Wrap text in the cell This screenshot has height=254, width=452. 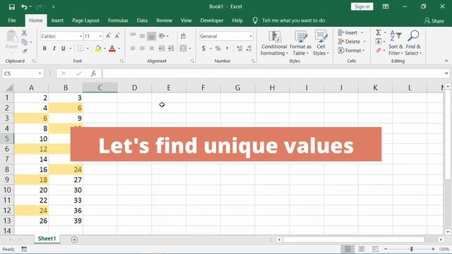(183, 36)
